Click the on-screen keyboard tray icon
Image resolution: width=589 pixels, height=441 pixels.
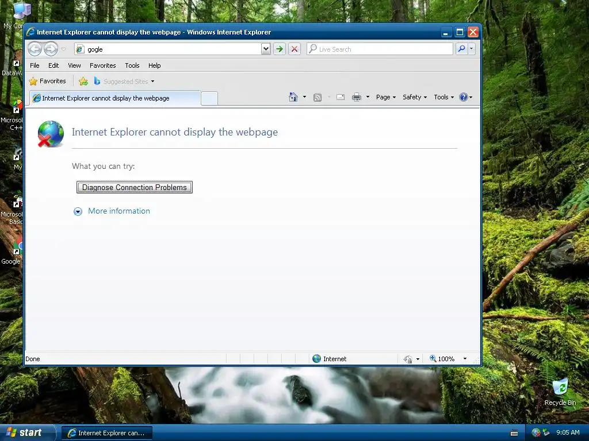click(514, 433)
